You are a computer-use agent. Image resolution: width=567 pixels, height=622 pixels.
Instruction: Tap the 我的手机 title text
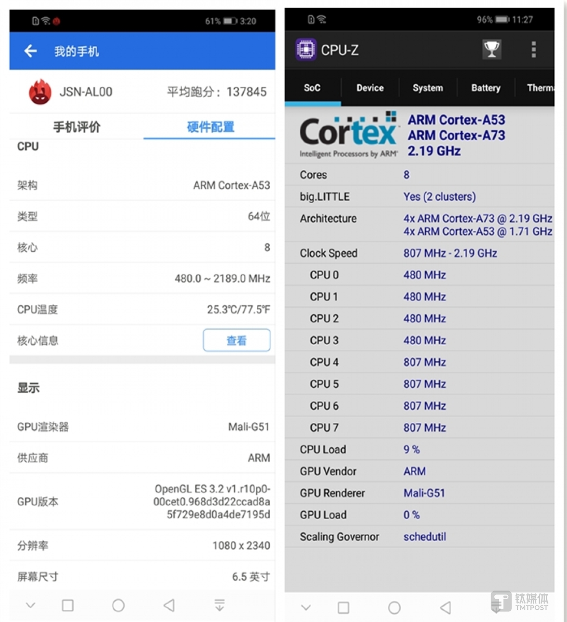tap(76, 51)
